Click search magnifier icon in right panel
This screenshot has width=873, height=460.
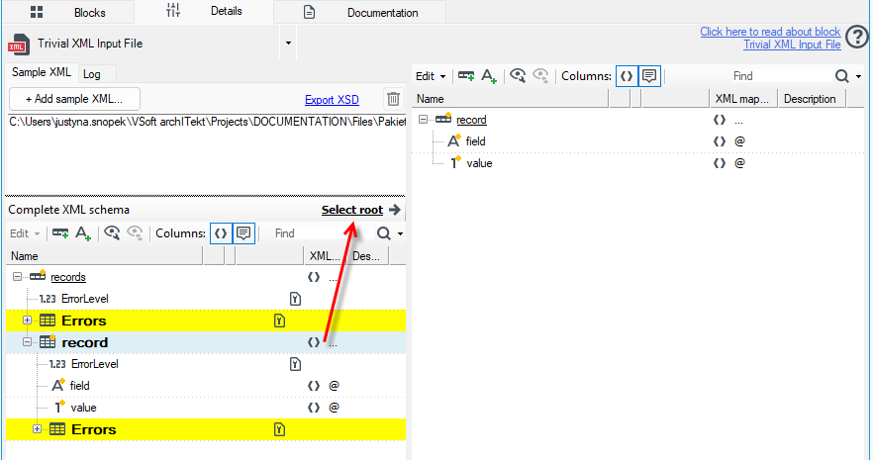pos(841,76)
